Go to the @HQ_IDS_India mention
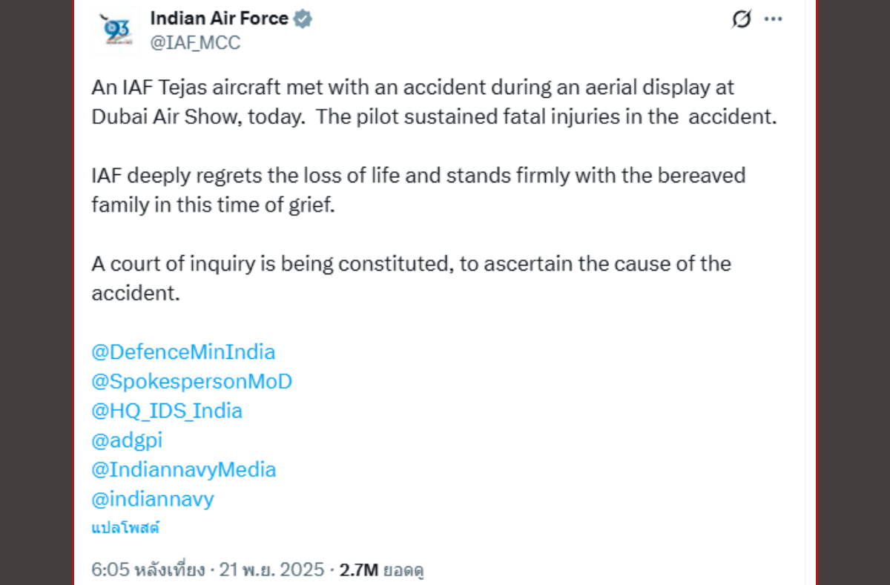The image size is (890, 585). pyautogui.click(x=167, y=411)
